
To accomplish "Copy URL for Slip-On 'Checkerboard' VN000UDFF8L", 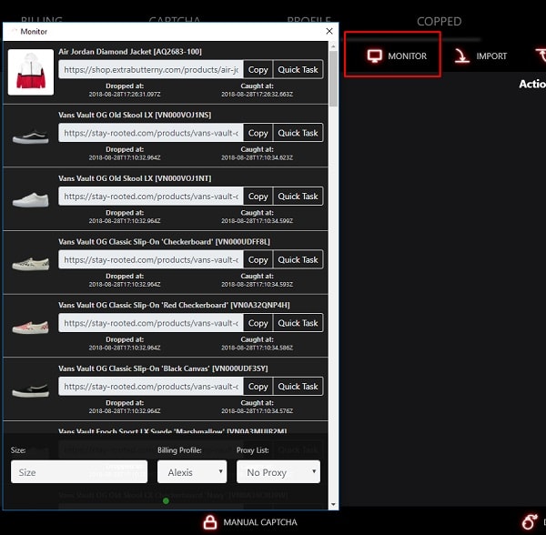I will (258, 259).
